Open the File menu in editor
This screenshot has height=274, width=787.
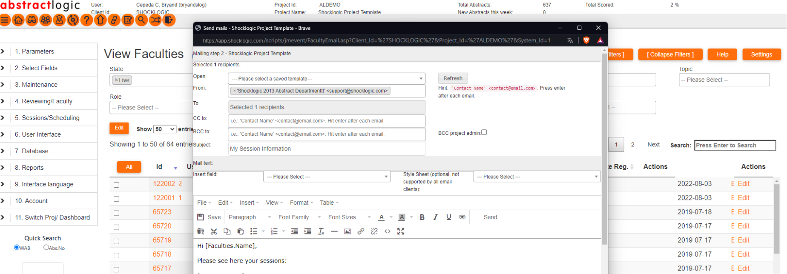[204, 203]
